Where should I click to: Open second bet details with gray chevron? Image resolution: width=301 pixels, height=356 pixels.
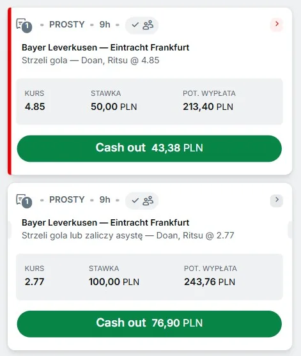pos(277,200)
